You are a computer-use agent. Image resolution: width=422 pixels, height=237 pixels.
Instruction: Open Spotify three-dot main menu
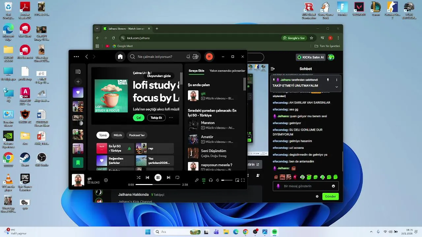point(76,57)
